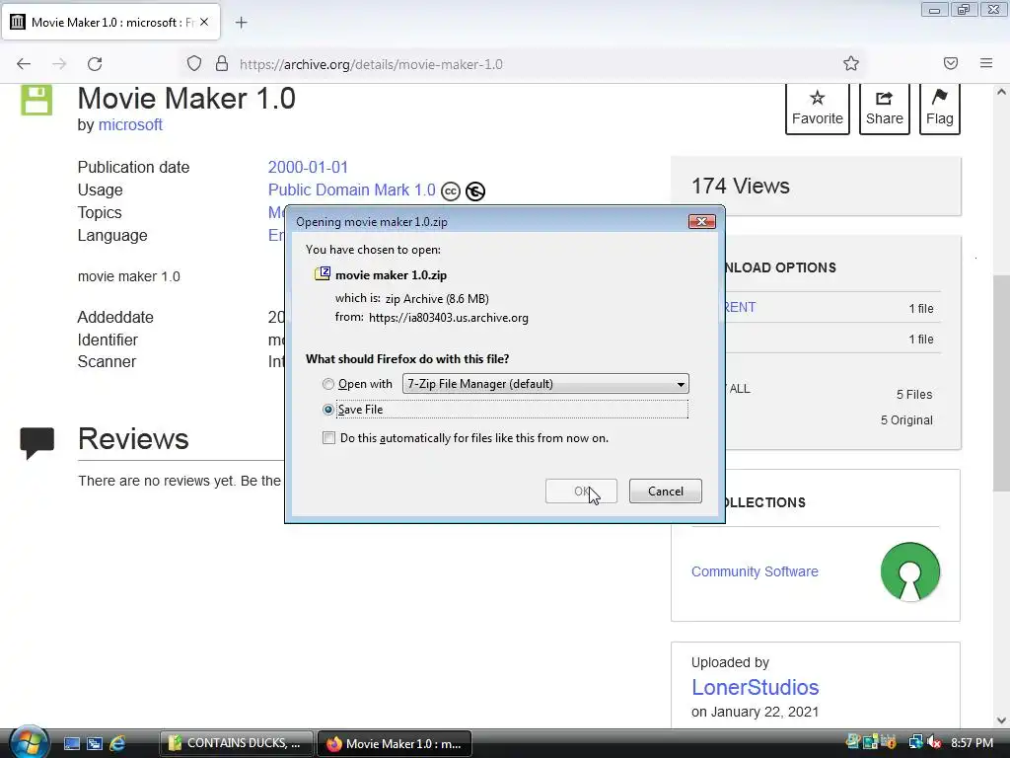Click the 2000-01-01 publication date link
The image size is (1010, 758).
click(308, 167)
